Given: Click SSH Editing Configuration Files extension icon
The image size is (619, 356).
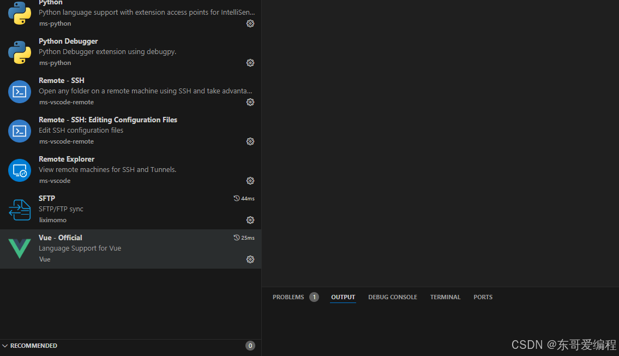Looking at the screenshot, I should (20, 131).
